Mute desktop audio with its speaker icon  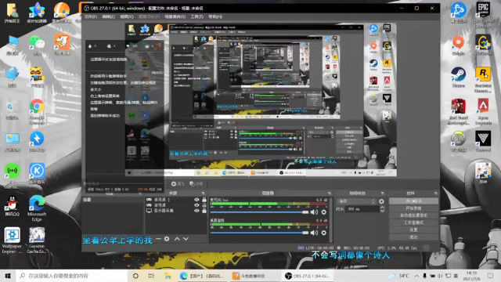point(314,233)
